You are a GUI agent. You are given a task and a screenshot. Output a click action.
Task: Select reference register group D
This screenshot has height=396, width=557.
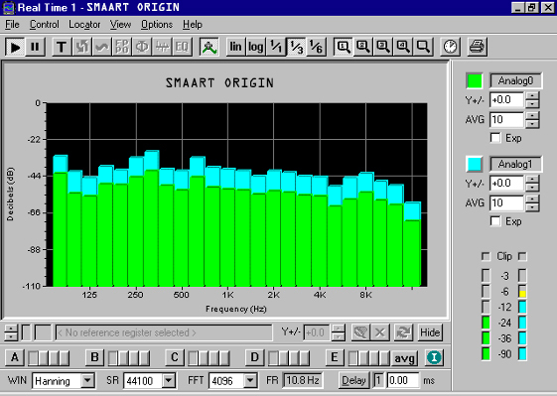(254, 357)
